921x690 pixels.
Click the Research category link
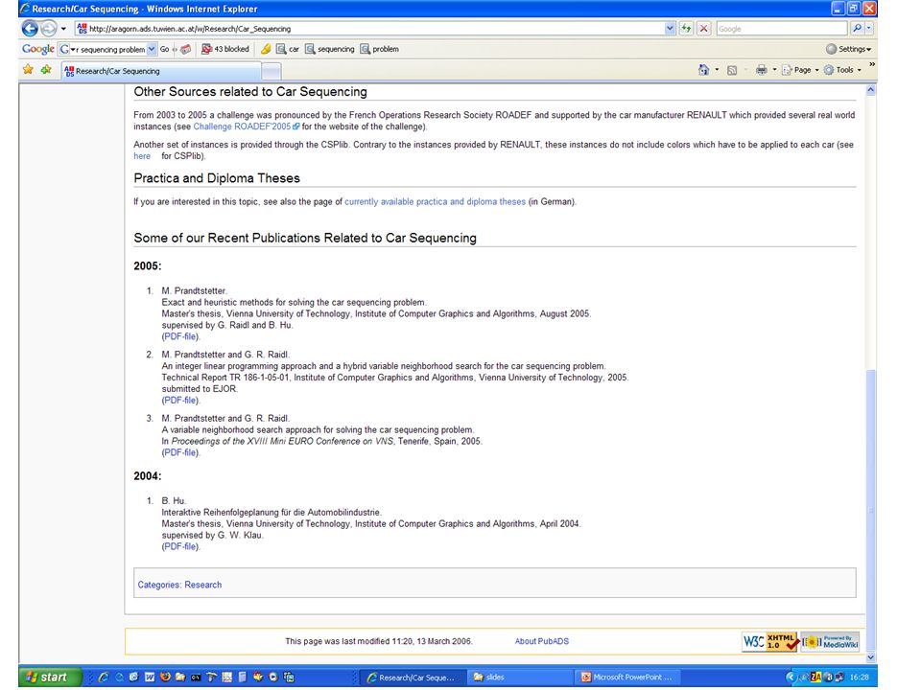click(x=203, y=585)
